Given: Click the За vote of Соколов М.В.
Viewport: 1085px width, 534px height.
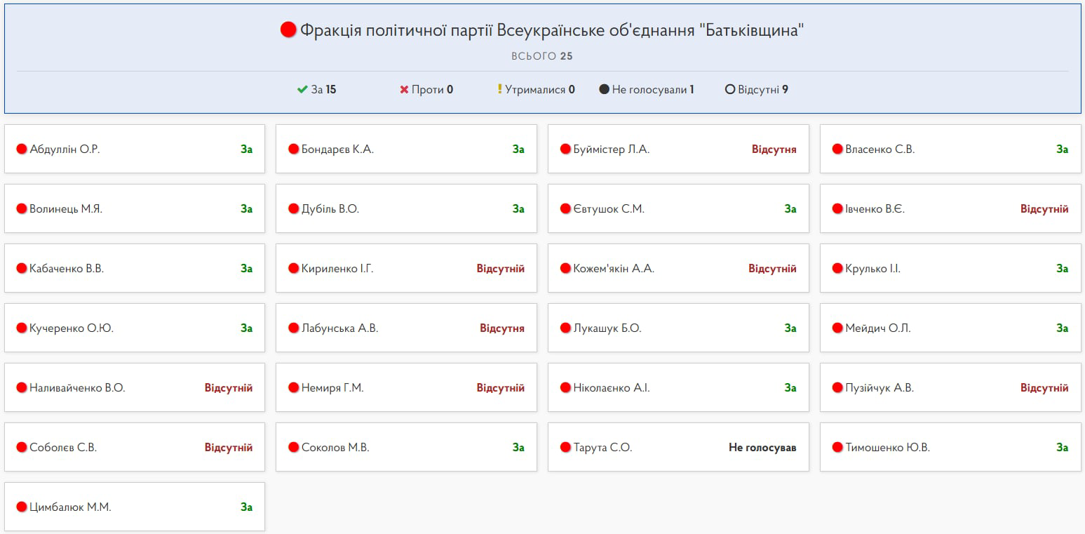Looking at the screenshot, I should coord(518,448).
